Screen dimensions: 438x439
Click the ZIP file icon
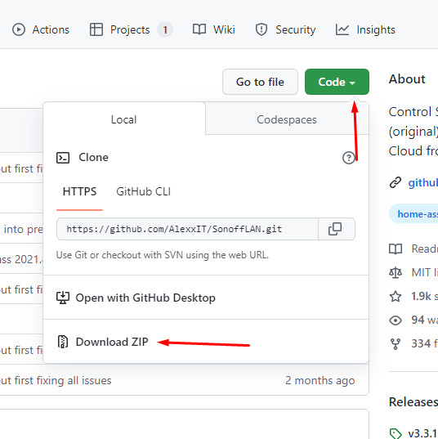[63, 342]
